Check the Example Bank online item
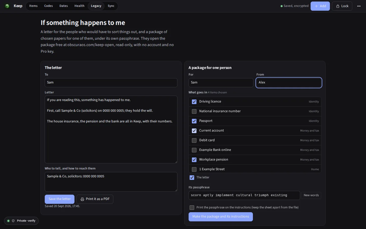 tap(194, 150)
